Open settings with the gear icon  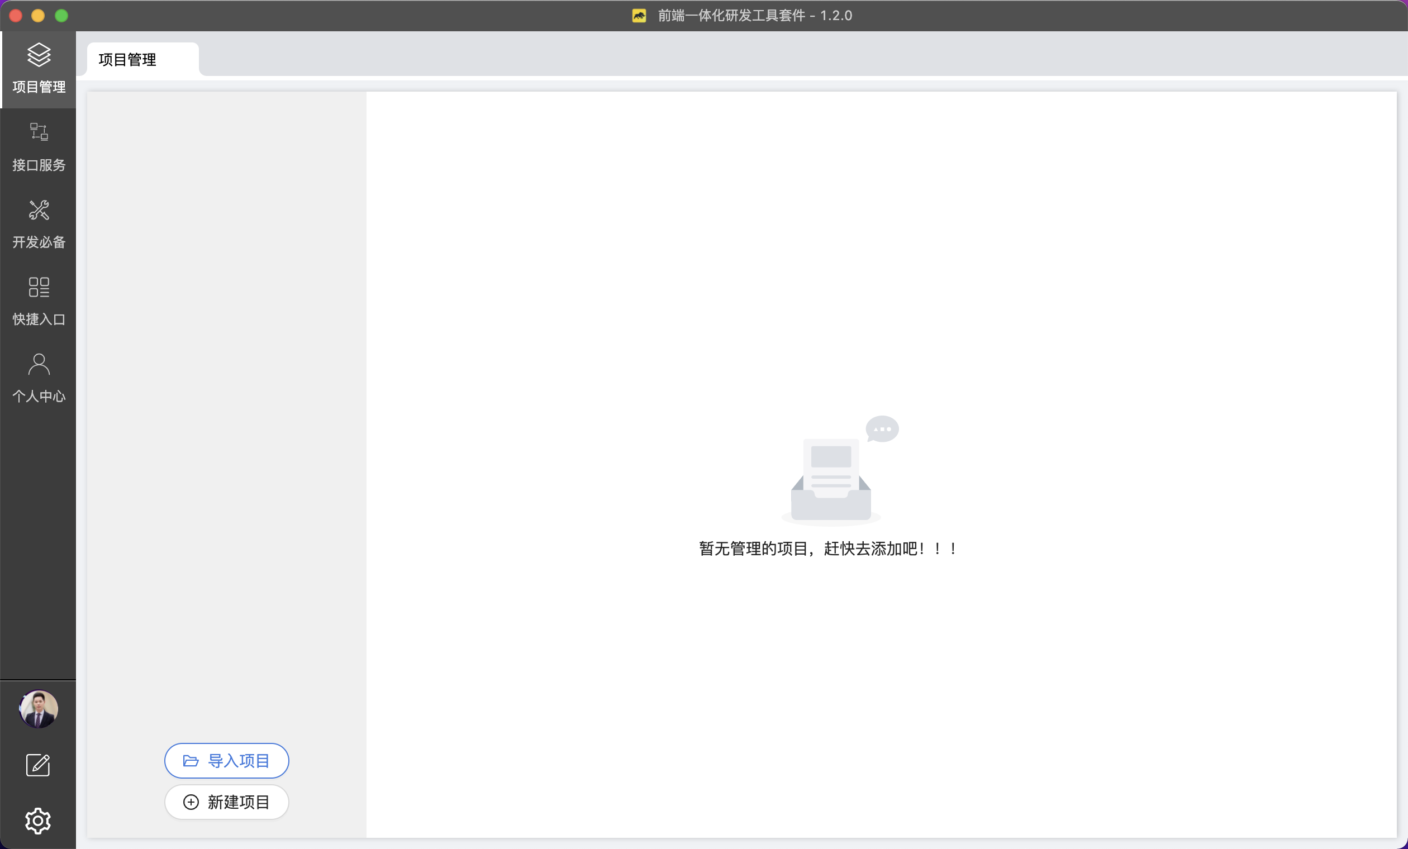pyautogui.click(x=39, y=821)
